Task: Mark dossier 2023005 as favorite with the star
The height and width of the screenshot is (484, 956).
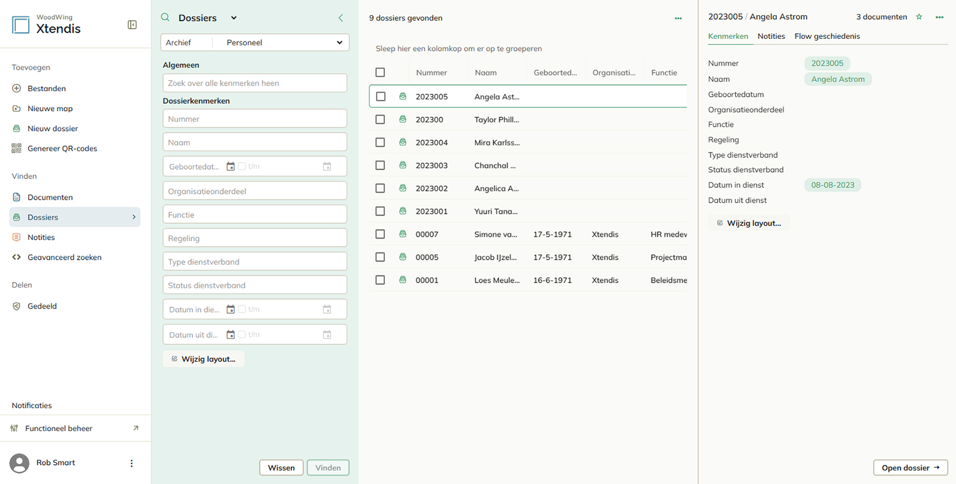Action: click(x=919, y=17)
